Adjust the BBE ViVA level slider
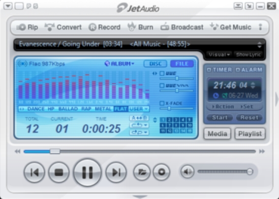 (x=177, y=91)
